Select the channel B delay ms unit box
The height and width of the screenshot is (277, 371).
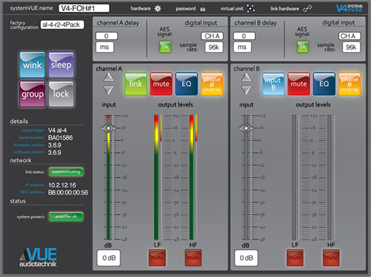coord(242,47)
